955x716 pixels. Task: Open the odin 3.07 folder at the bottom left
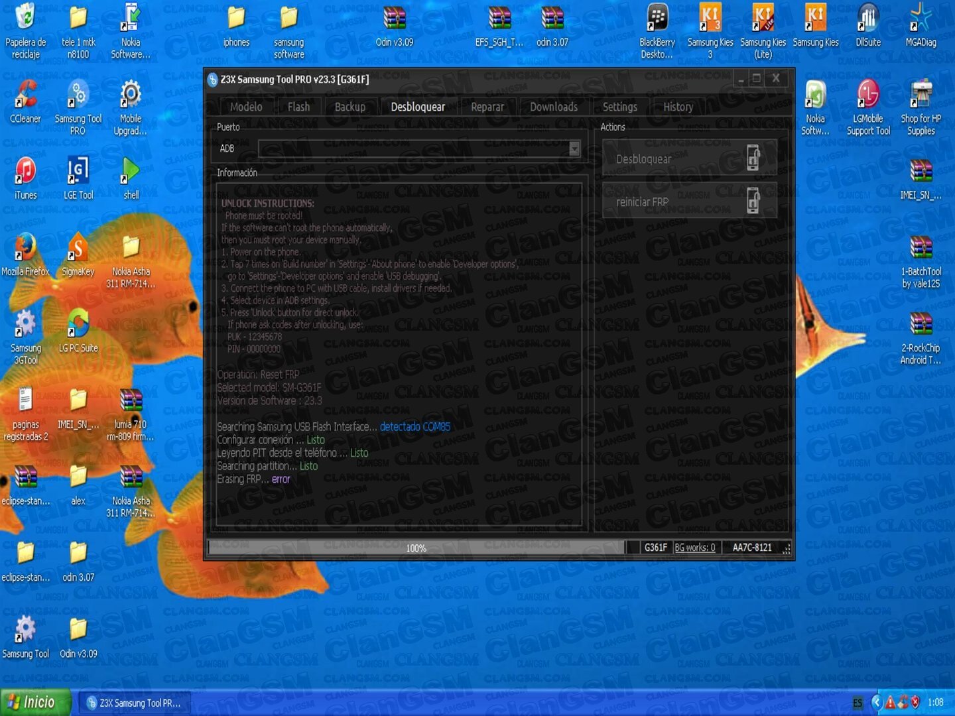(78, 561)
